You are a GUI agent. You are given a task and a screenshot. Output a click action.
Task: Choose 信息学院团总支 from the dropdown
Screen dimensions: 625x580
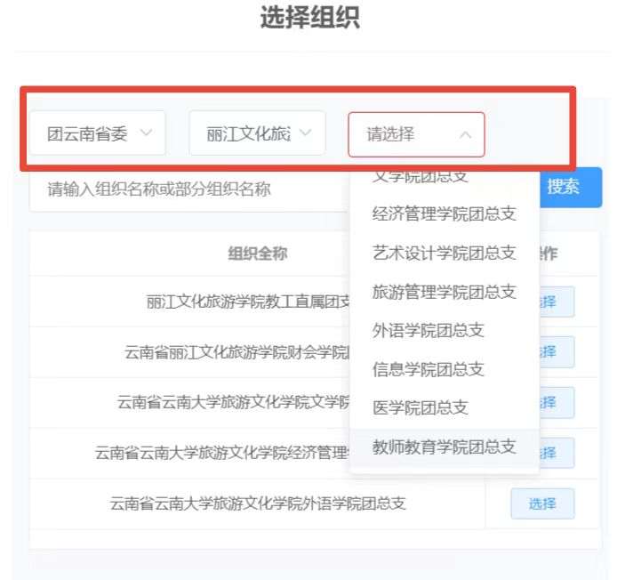pos(429,369)
